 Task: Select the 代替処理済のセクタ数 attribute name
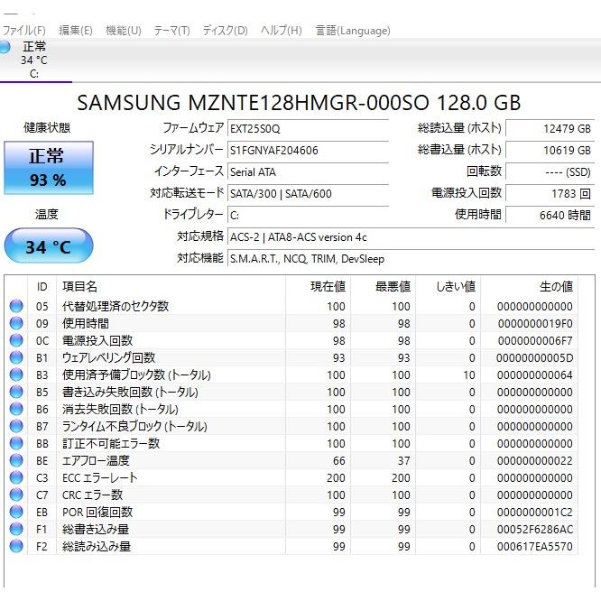click(x=116, y=306)
